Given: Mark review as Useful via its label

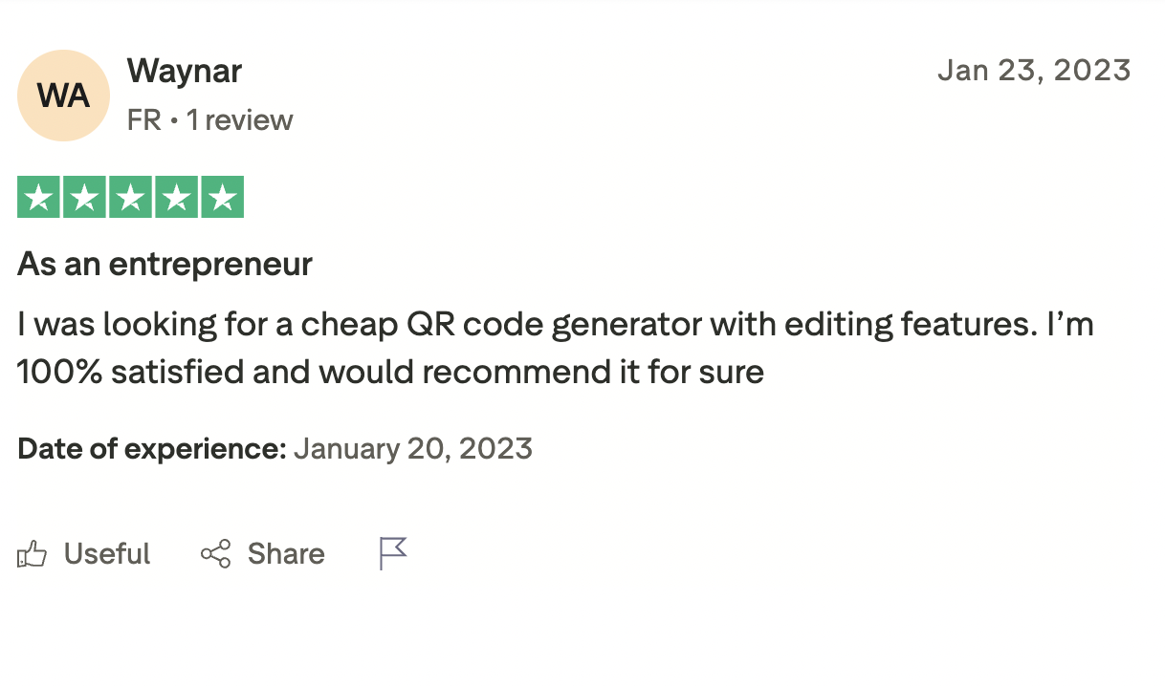Looking at the screenshot, I should (x=107, y=554).
